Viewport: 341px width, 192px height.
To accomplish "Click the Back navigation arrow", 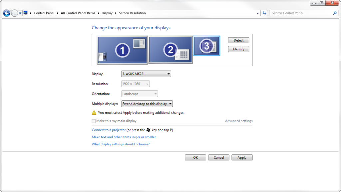I will tap(7, 13).
